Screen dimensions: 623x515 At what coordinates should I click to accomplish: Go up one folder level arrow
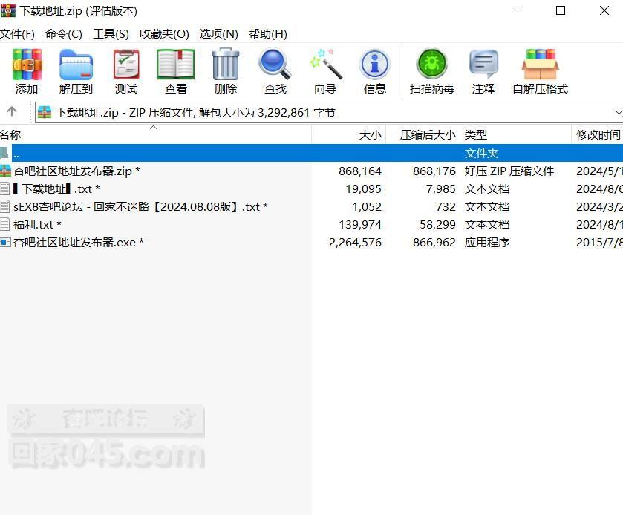coord(12,112)
